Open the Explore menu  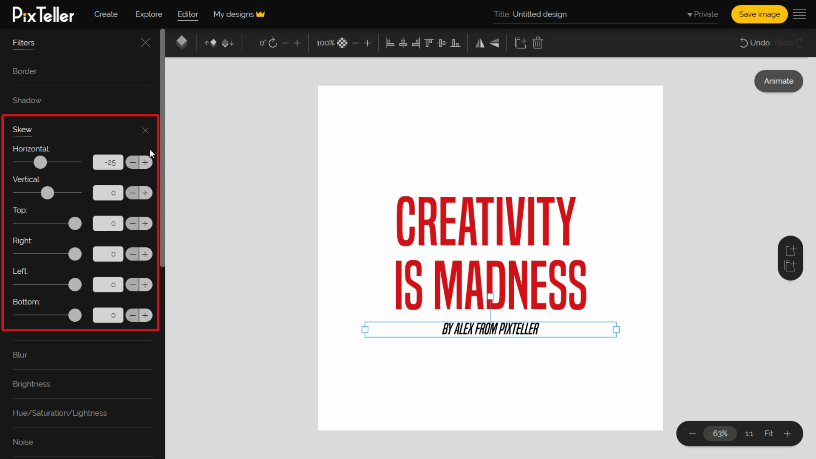tap(149, 14)
